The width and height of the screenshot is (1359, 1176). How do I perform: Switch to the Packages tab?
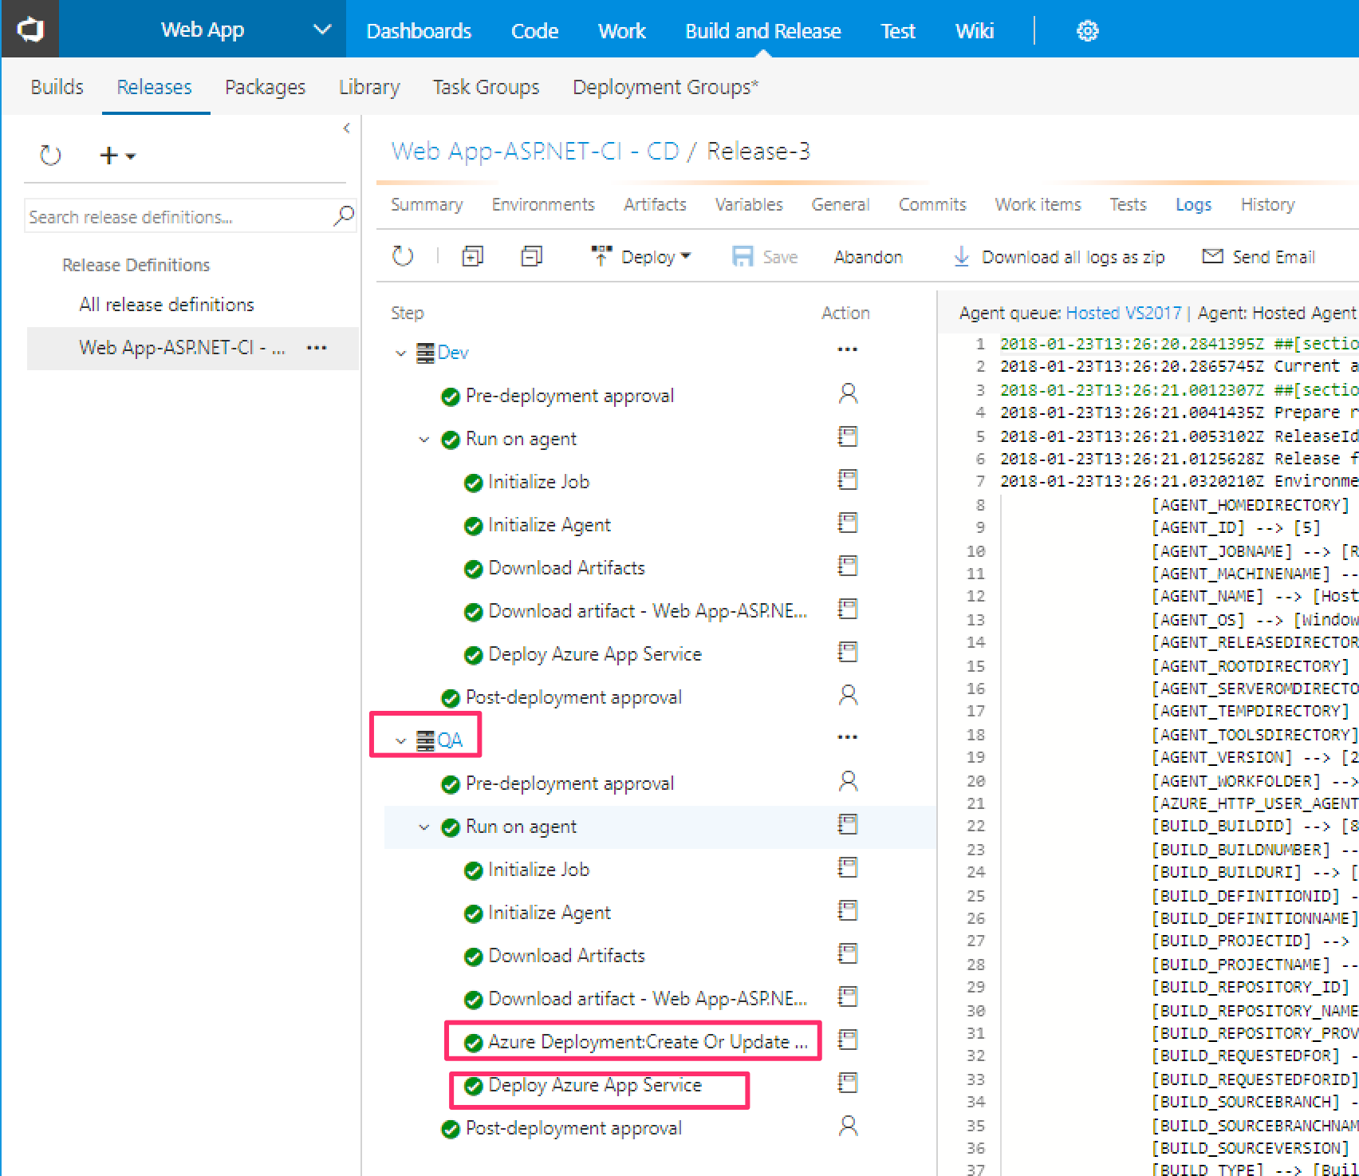pyautogui.click(x=265, y=87)
